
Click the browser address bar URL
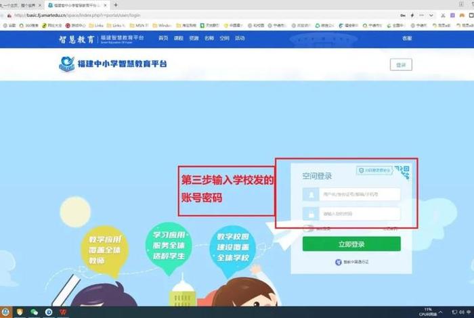(77, 15)
